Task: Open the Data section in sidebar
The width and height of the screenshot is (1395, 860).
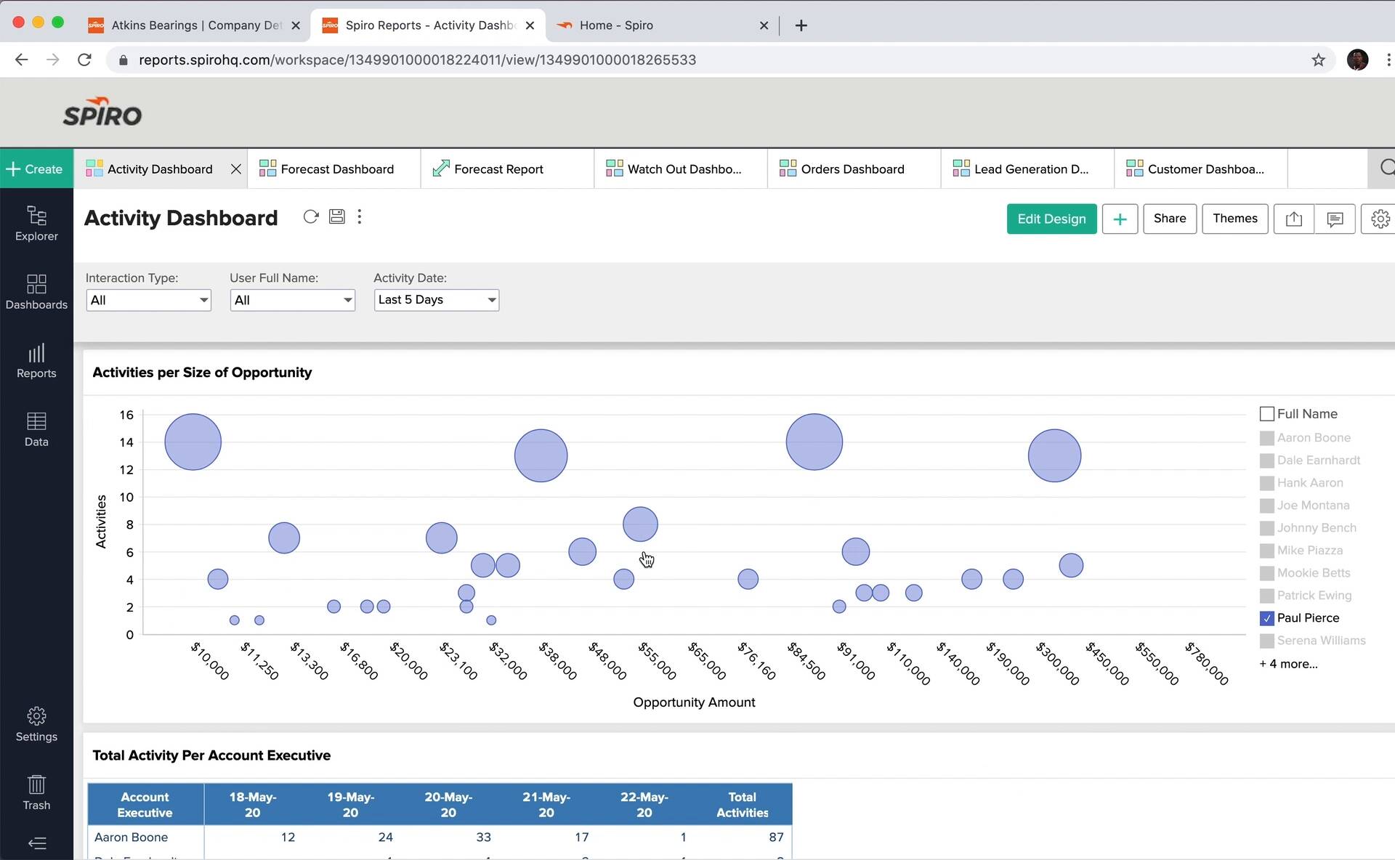Action: 36,429
